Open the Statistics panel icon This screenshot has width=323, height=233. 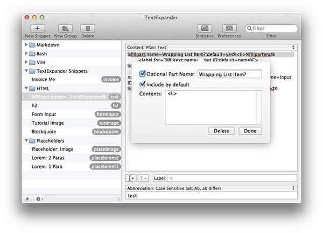coord(204,28)
